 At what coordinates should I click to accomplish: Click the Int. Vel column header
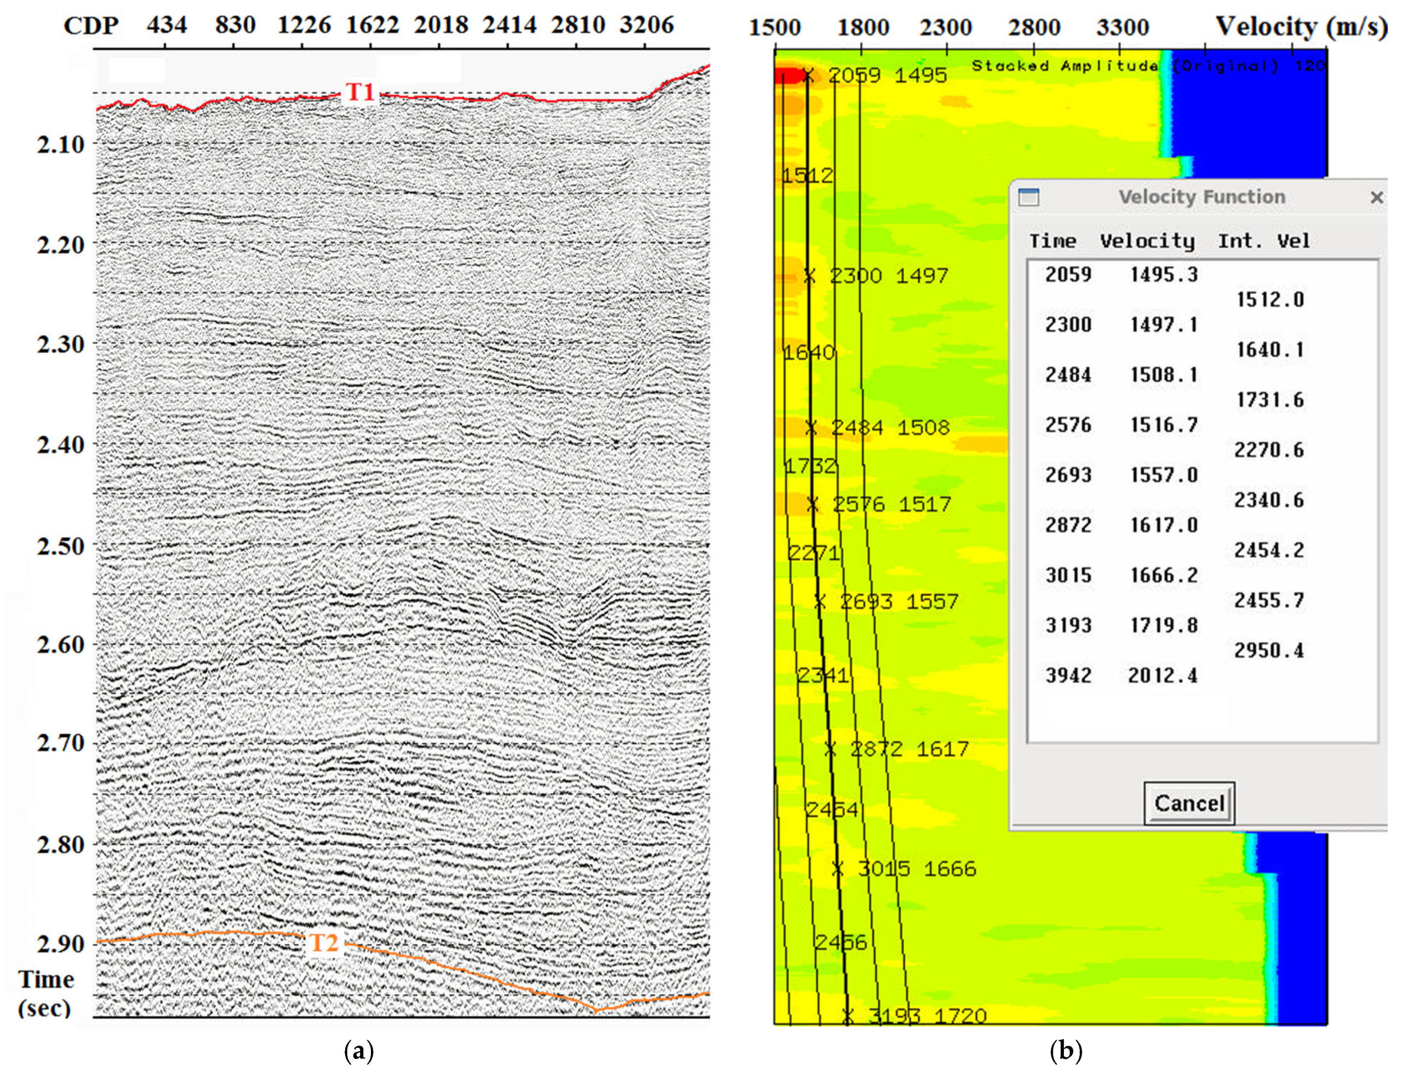click(x=1264, y=241)
